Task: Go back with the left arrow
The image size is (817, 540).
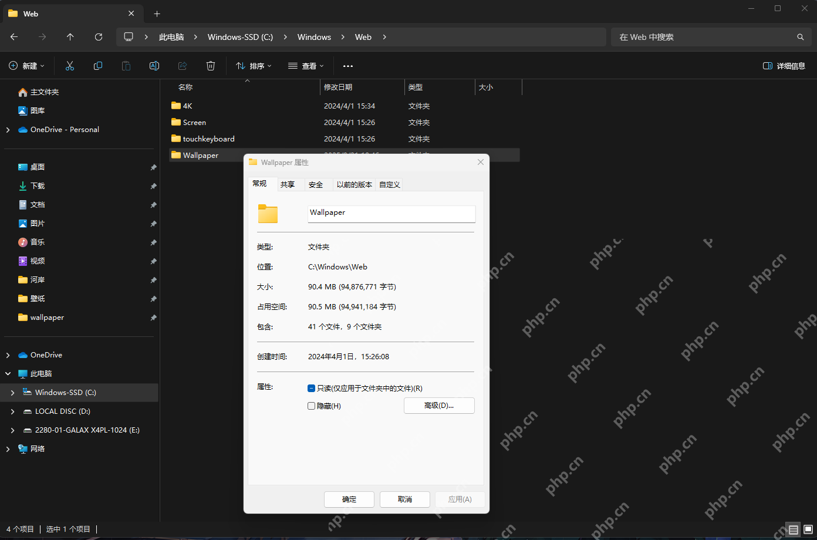Action: pyautogui.click(x=14, y=37)
